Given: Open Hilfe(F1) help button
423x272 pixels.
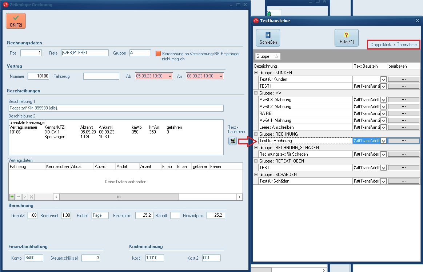Looking at the screenshot, I should (346, 38).
